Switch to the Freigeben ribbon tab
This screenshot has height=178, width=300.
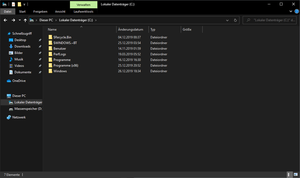tap(40, 12)
